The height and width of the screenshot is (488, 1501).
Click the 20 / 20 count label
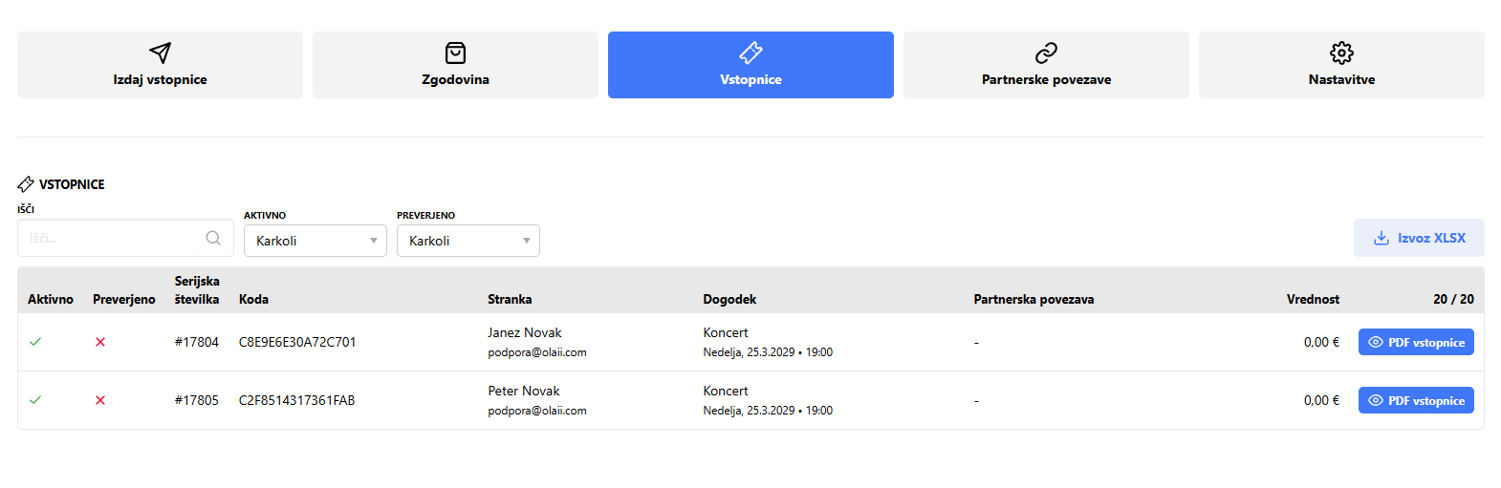tap(1453, 299)
